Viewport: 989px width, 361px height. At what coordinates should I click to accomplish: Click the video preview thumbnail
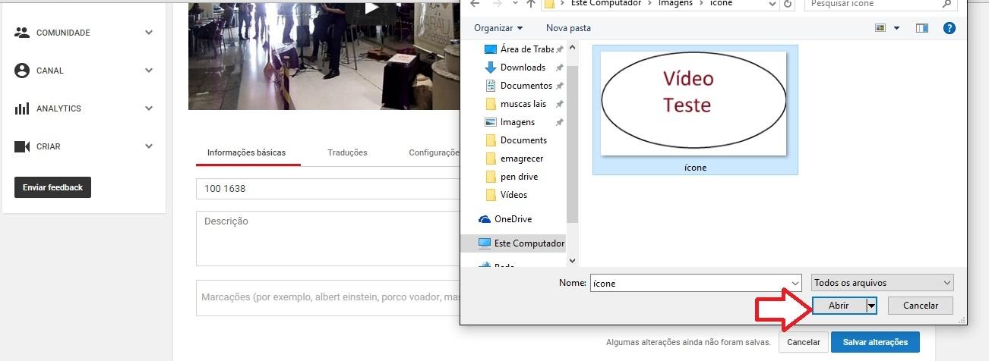click(324, 55)
